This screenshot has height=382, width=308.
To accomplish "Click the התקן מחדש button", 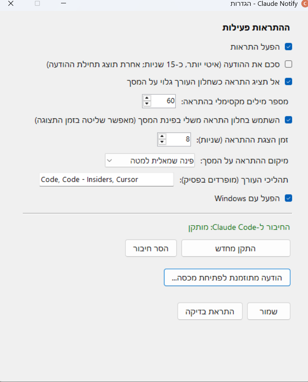I will 236,248.
